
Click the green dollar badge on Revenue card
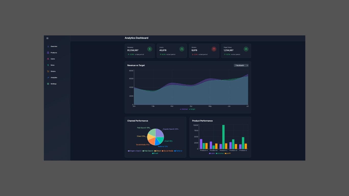149,49
